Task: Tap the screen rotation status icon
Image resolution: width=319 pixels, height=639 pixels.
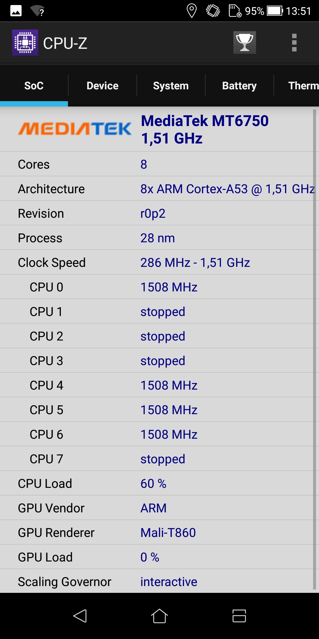Action: click(213, 11)
